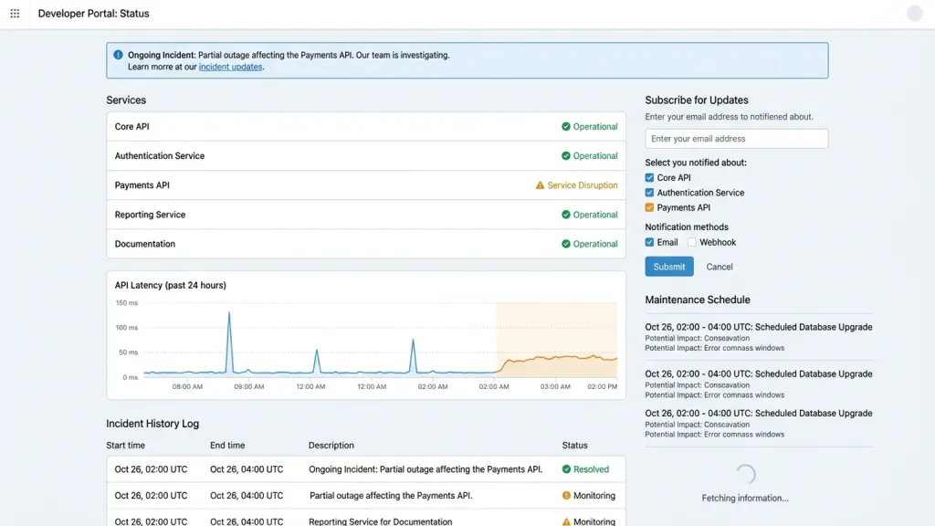935x526 pixels.
Task: Disable the Email notification method
Action: (x=649, y=242)
